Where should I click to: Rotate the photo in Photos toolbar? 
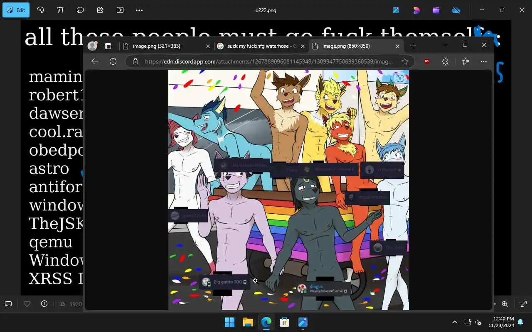point(40,10)
